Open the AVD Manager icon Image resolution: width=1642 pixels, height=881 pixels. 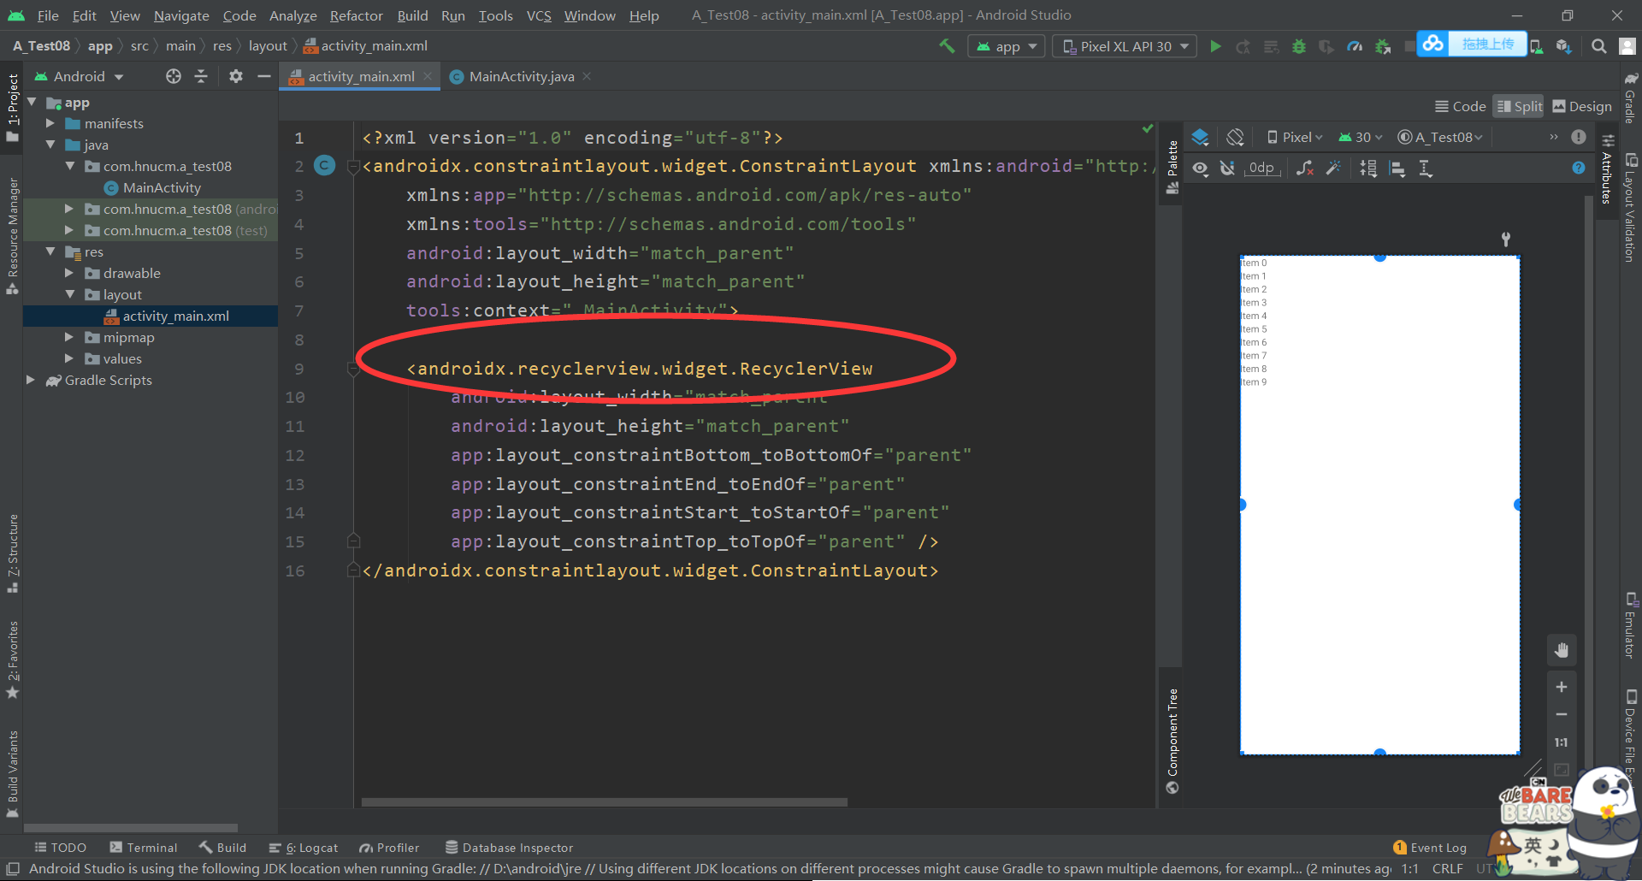pos(1537,46)
